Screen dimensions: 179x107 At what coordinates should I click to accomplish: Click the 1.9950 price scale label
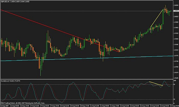(176, 28)
